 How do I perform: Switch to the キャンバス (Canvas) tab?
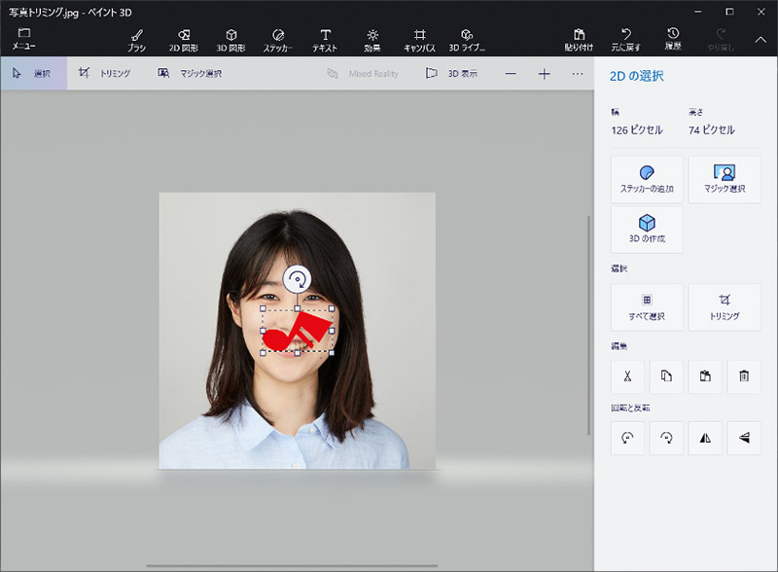coord(419,39)
